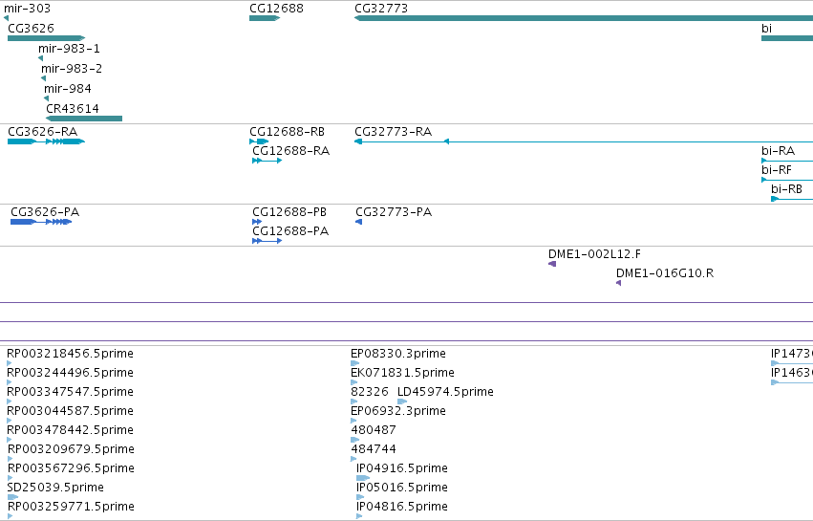The image size is (813, 521).
Task: Click the DME1-002L12.F feature label
Action: click(594, 254)
